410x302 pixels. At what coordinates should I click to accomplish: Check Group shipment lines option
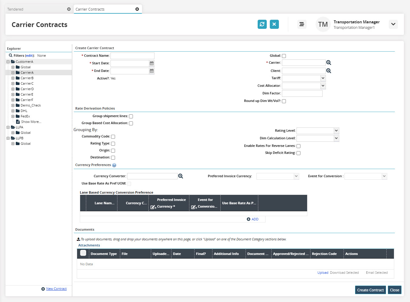(131, 116)
